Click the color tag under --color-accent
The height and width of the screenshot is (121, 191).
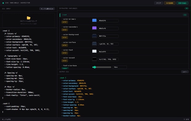click(65, 61)
